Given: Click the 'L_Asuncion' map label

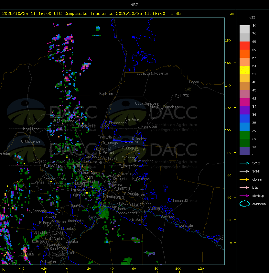Looking at the screenshot, I should tap(147, 126).
